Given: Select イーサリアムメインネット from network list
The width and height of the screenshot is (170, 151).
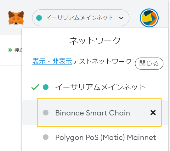Looking at the screenshot, I should (100, 87).
